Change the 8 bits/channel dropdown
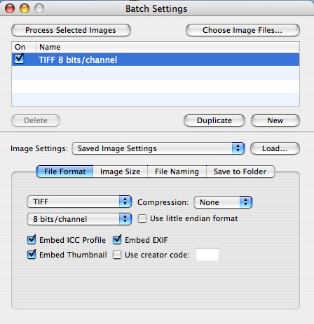314x324 pixels. [79, 219]
